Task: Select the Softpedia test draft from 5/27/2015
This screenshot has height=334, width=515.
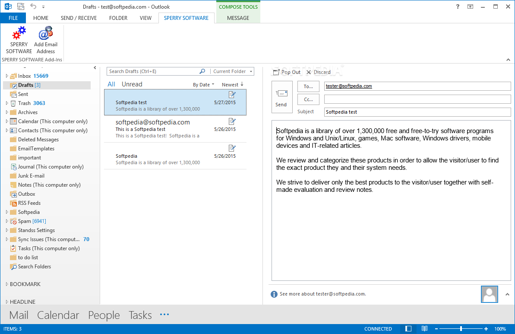Action: [x=175, y=102]
